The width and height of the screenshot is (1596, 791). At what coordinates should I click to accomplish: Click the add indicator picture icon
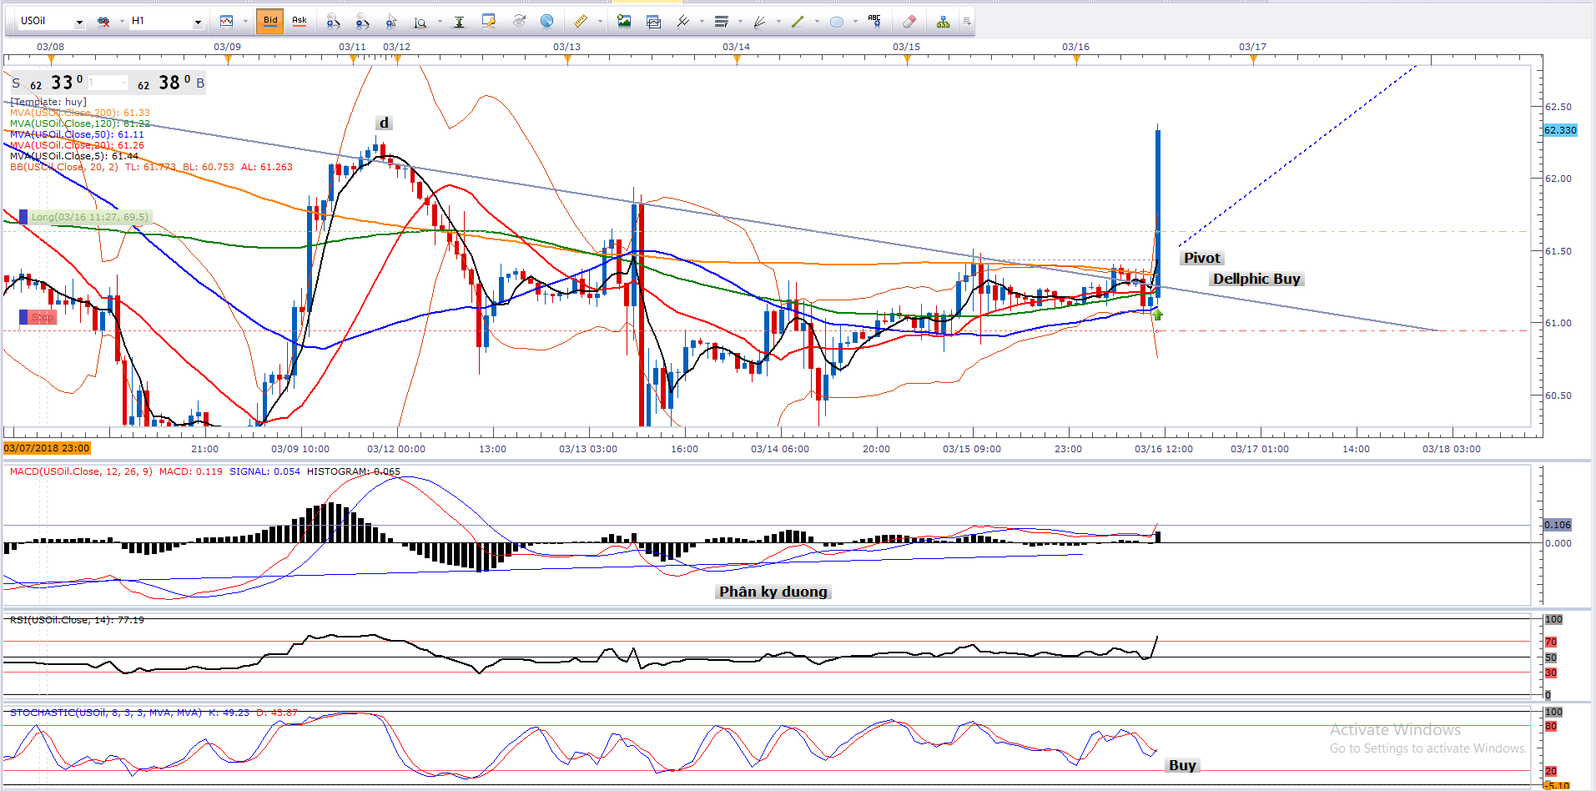tap(624, 22)
